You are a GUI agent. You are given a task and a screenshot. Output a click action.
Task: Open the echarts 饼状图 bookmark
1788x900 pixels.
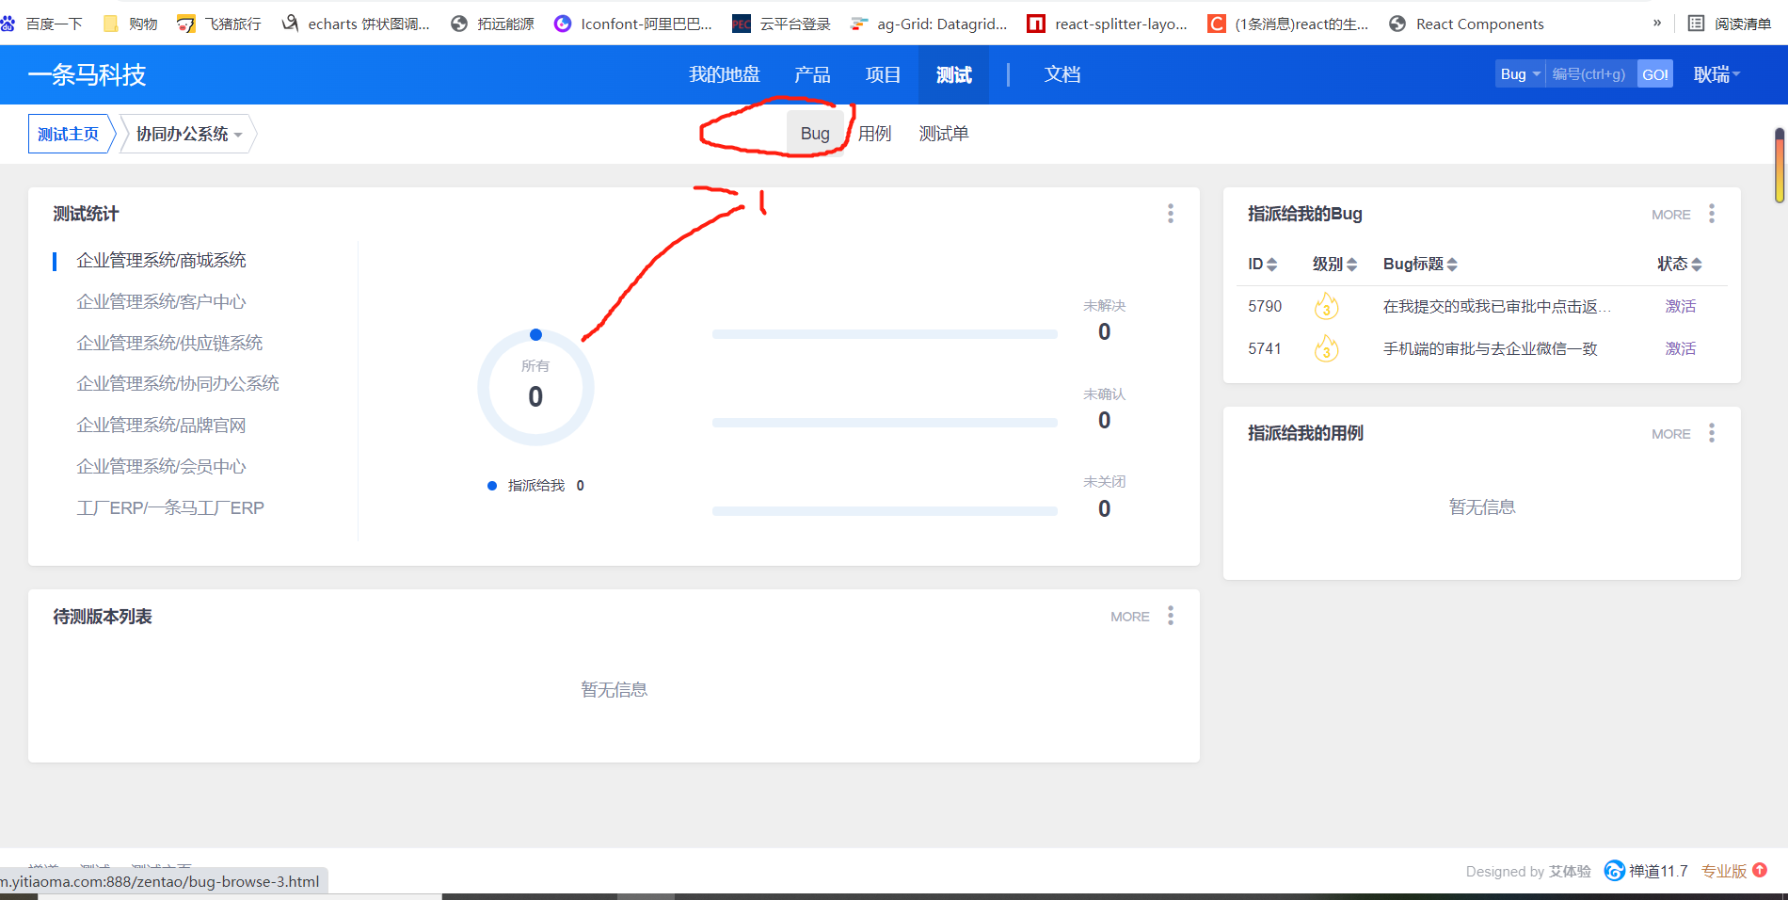click(x=356, y=24)
